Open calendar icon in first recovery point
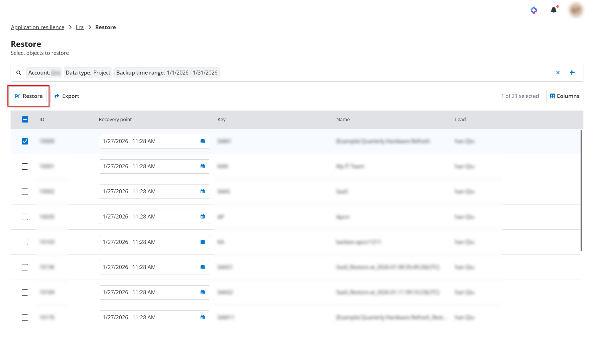 click(203, 141)
